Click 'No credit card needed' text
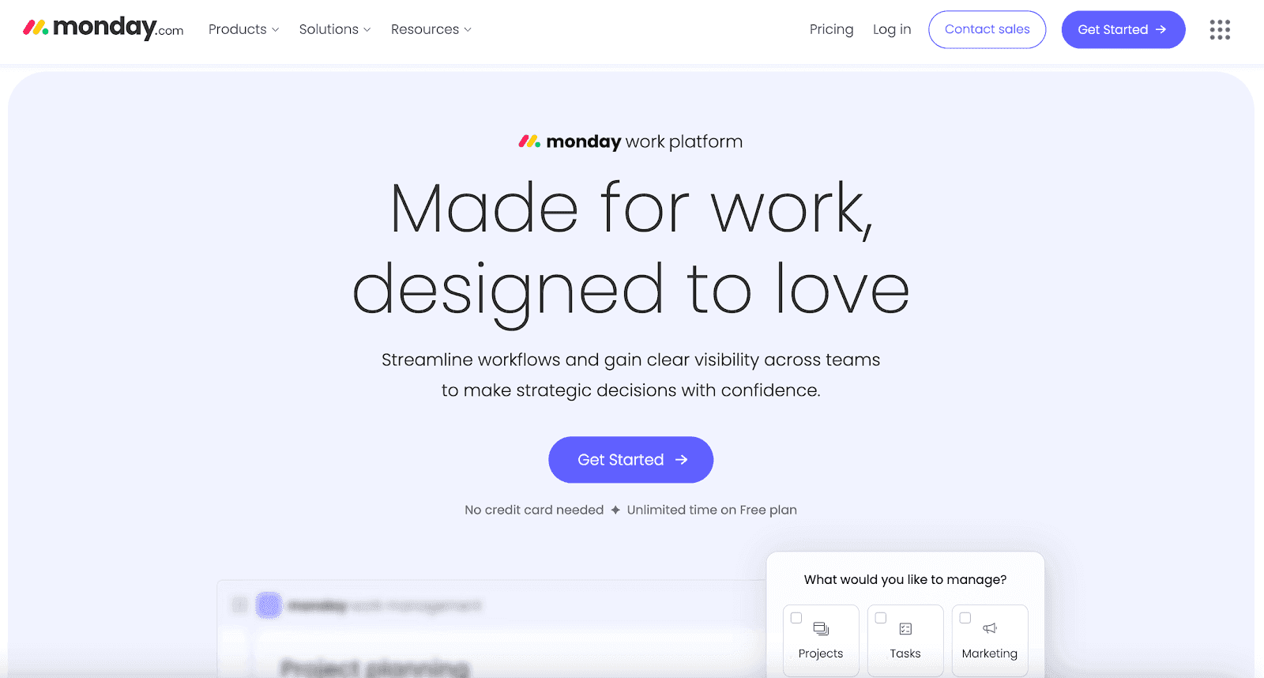Image resolution: width=1264 pixels, height=678 pixels. [534, 510]
